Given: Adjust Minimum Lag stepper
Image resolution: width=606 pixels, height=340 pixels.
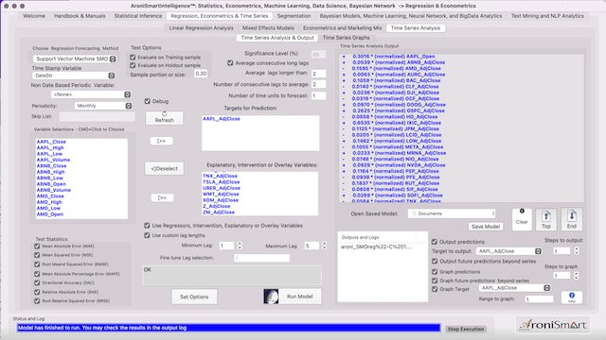Looking at the screenshot, I should tap(240, 246).
